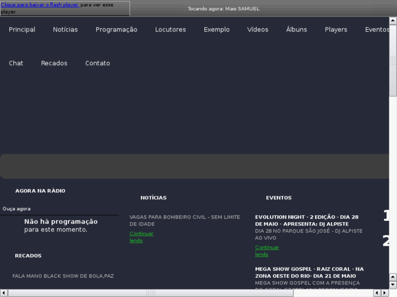This screenshot has width=397, height=297.
Task: Continue reading the Evolution Night event
Action: 267,251
